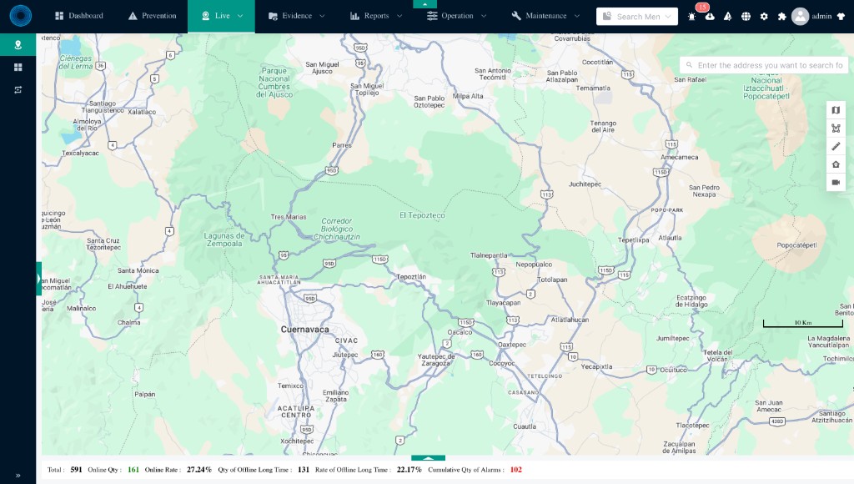
Task: Select the area polygon selection tool
Action: [x=836, y=128]
